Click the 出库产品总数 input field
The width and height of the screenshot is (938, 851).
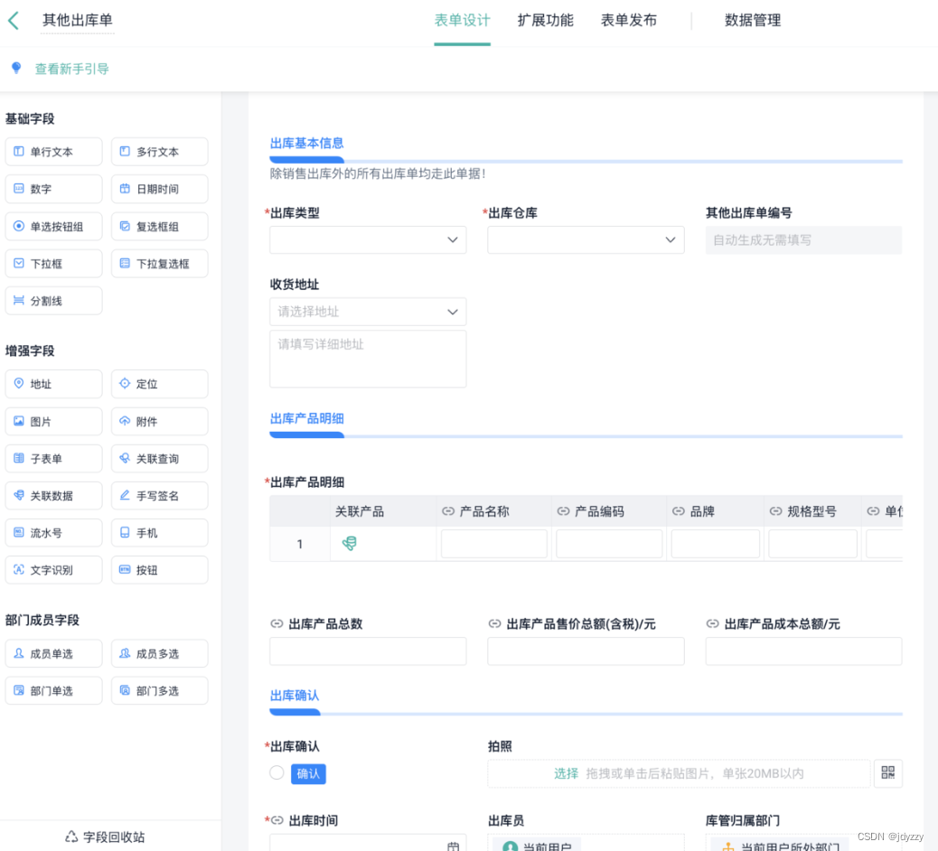click(368, 651)
